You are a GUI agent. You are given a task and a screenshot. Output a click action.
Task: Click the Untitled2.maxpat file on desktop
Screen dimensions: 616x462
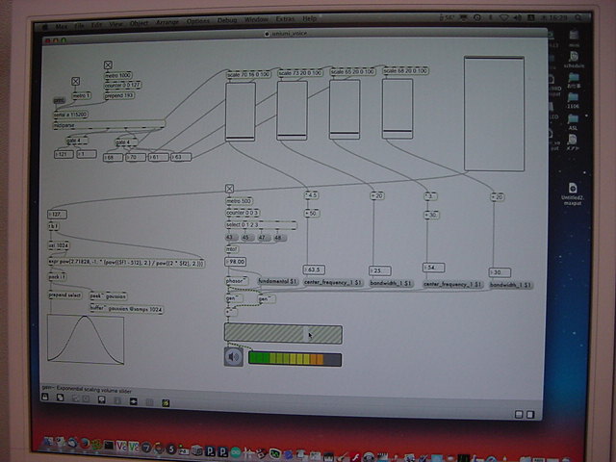coord(572,194)
